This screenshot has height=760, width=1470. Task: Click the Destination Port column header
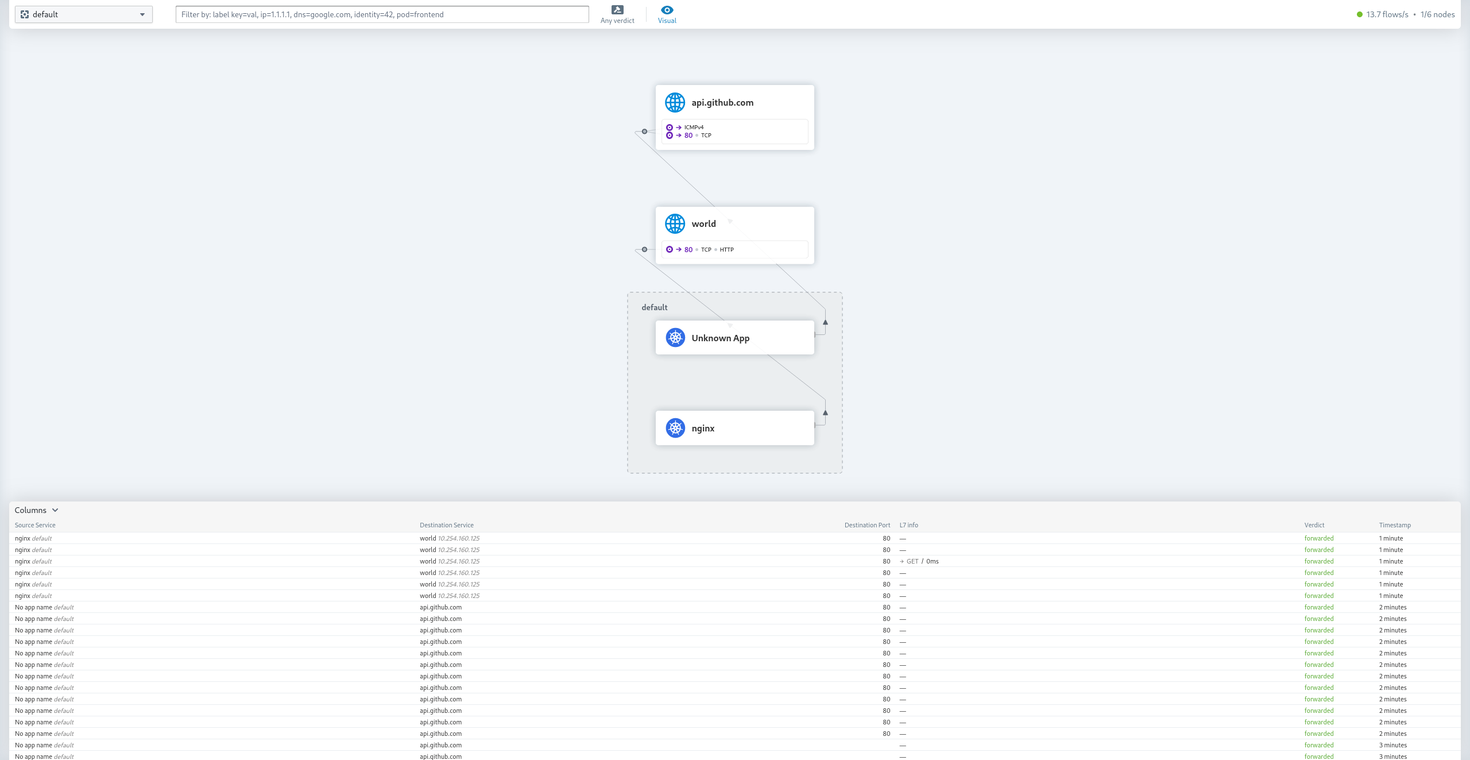pyautogui.click(x=867, y=525)
